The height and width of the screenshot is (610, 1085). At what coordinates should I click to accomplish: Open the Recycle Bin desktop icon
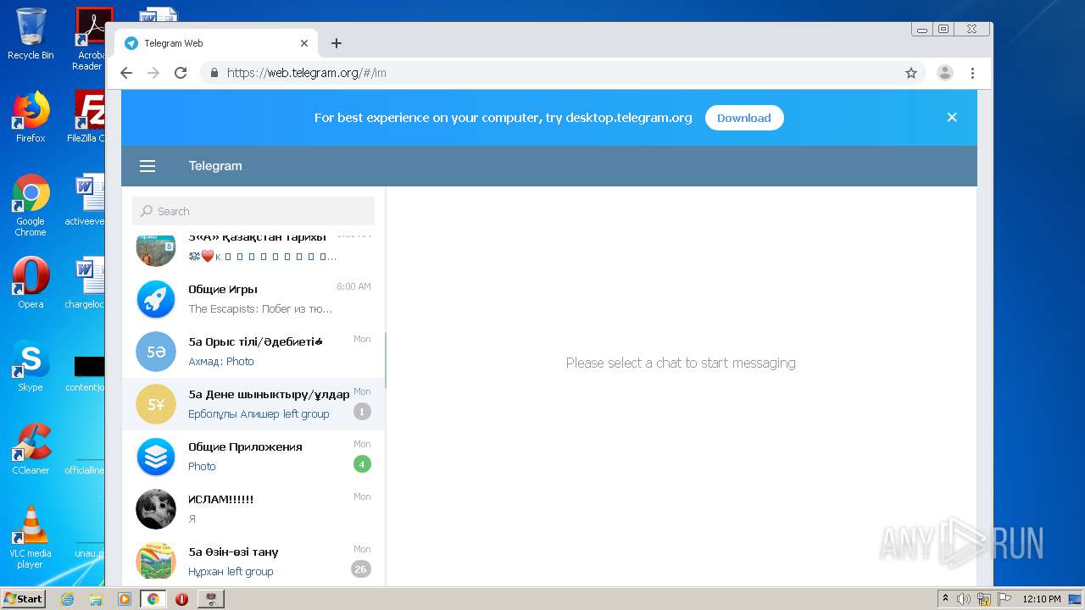31,34
